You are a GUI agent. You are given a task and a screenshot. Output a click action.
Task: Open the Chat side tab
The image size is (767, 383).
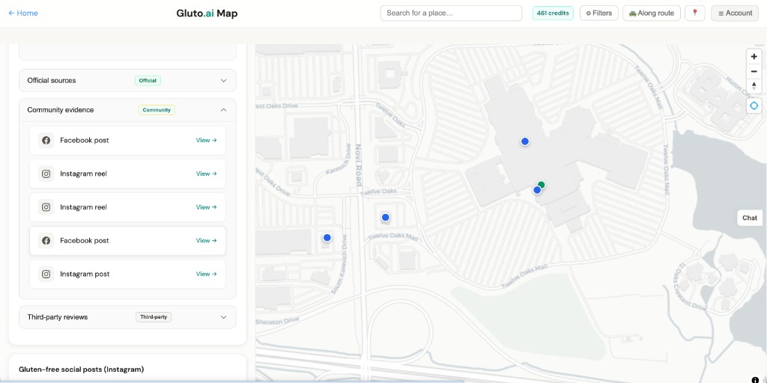749,218
